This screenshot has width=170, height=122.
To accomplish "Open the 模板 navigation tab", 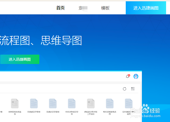I will 105,8.
